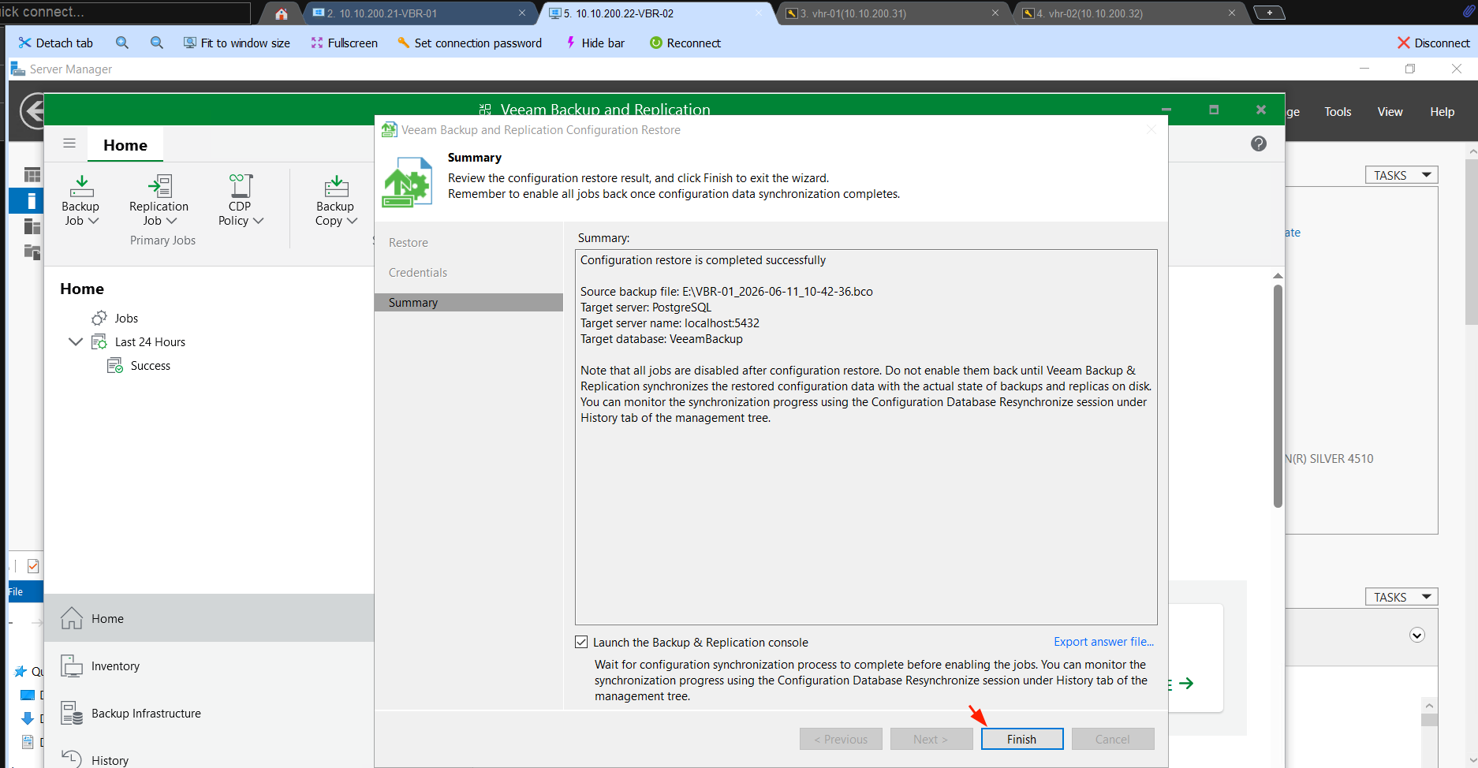Click the Finish button in the wizard
The height and width of the screenshot is (768, 1478).
(x=1021, y=739)
